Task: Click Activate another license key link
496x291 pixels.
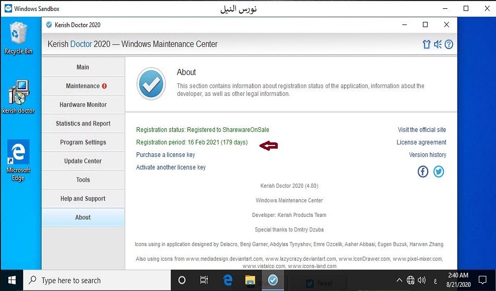Action: click(171, 167)
